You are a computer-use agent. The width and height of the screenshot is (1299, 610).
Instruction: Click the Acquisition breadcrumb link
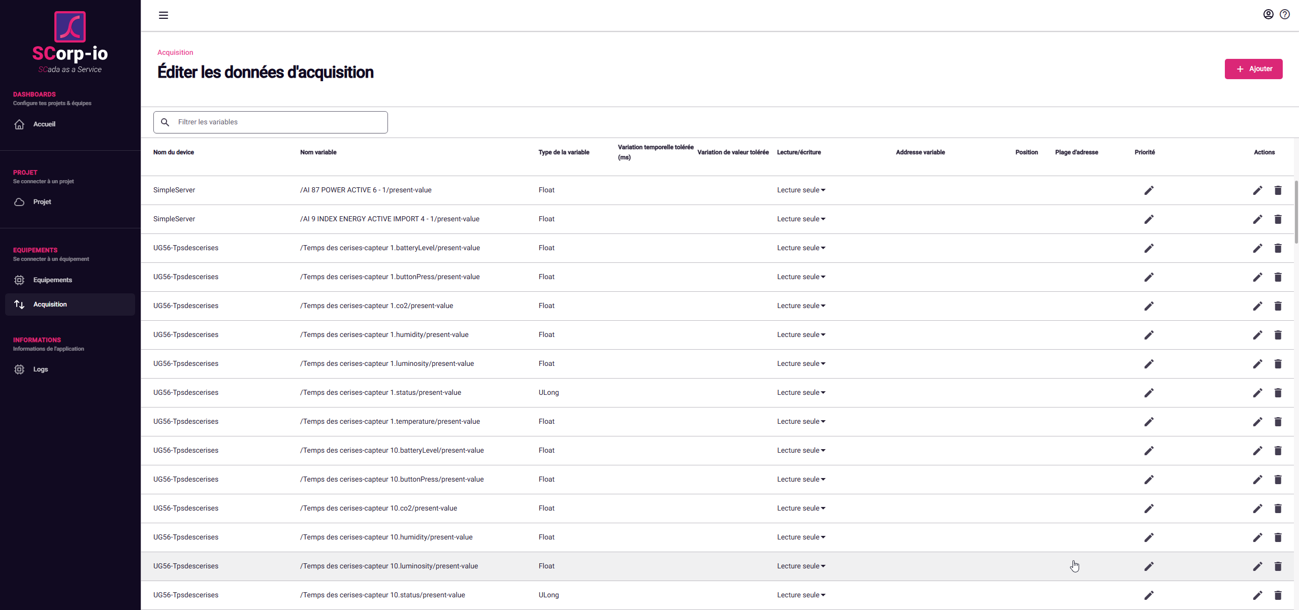[175, 52]
